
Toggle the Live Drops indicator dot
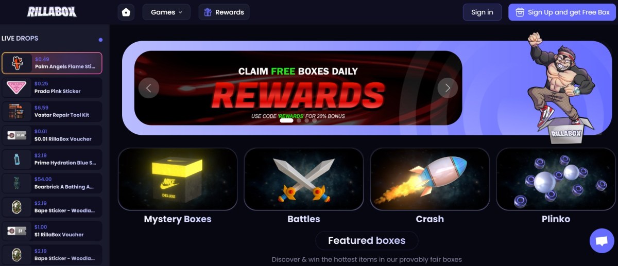(100, 40)
